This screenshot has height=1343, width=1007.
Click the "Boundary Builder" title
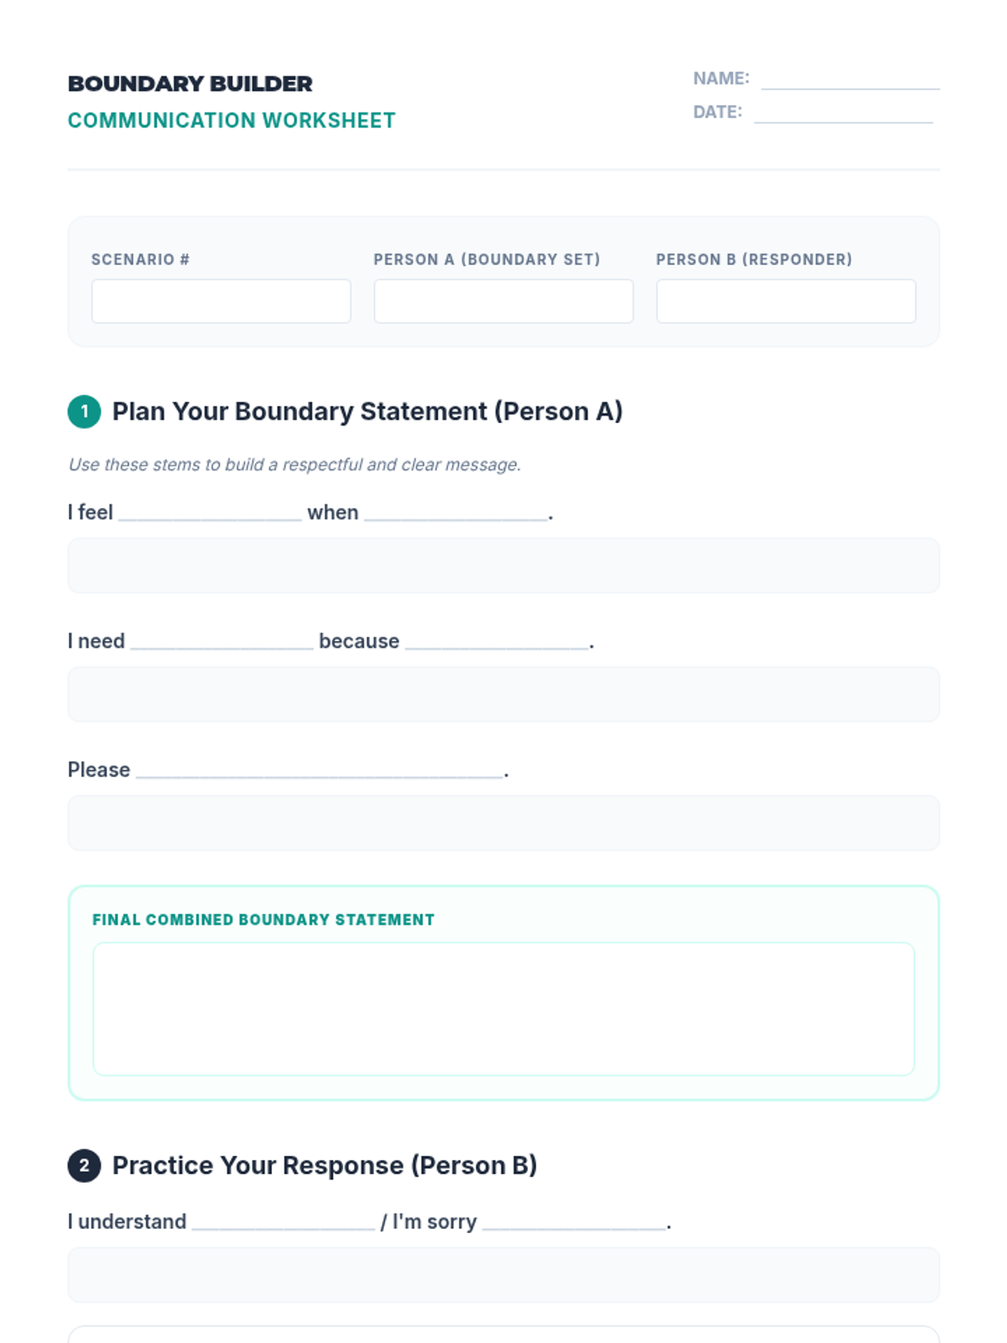(x=190, y=84)
